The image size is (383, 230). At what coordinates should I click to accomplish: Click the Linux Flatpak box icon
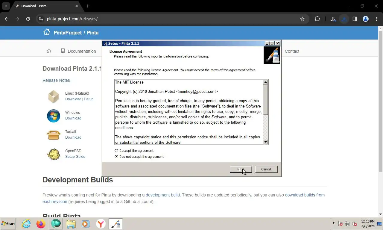[54, 96]
